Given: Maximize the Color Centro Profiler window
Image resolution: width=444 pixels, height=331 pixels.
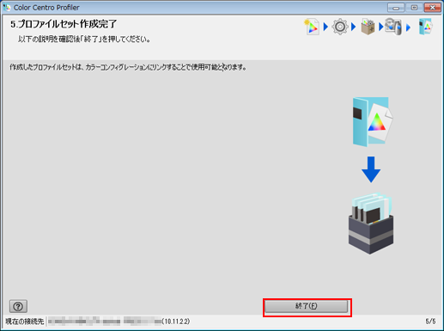Looking at the screenshot, I should click(414, 8).
